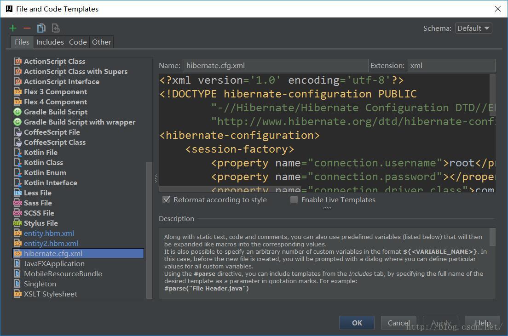The image size is (508, 336).
Task: Select the Gradle Build Script template row
Action: tap(78, 112)
